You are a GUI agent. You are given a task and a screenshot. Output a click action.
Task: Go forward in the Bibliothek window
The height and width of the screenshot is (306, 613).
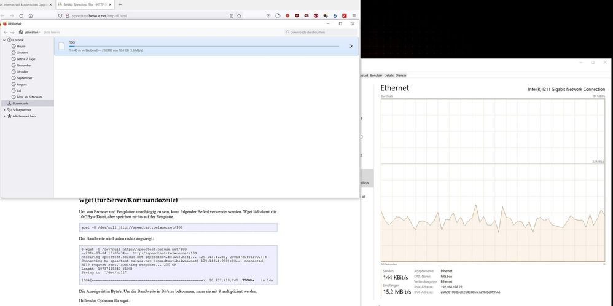click(12, 32)
